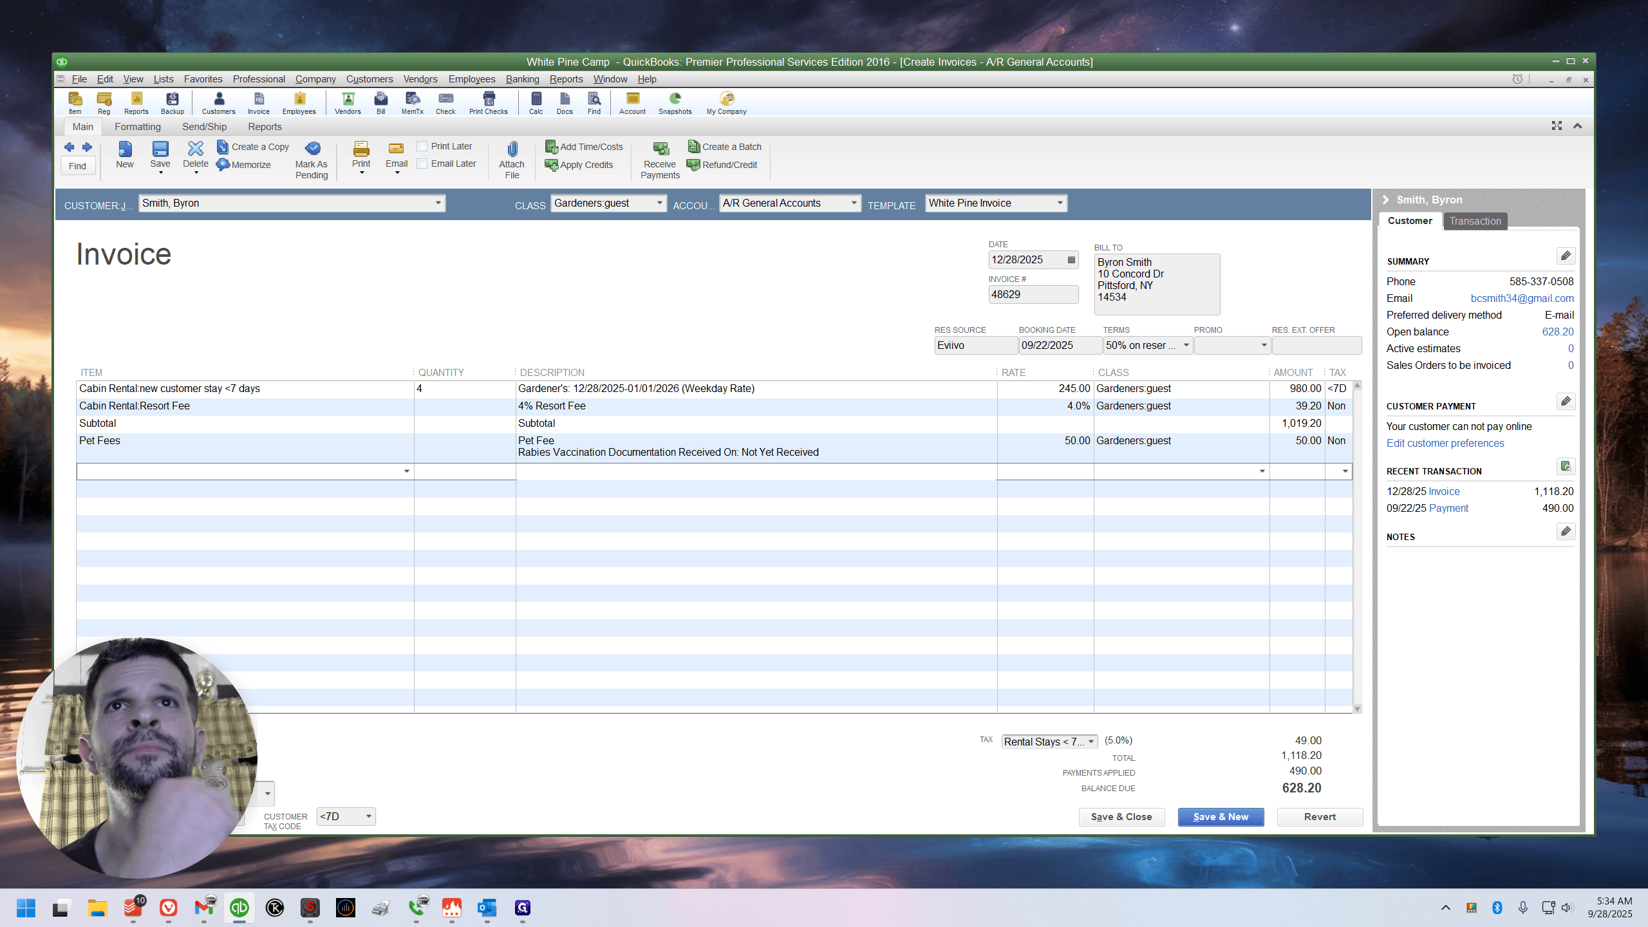This screenshot has width=1648, height=927.
Task: Enable the Print Later checkbox
Action: point(422,147)
